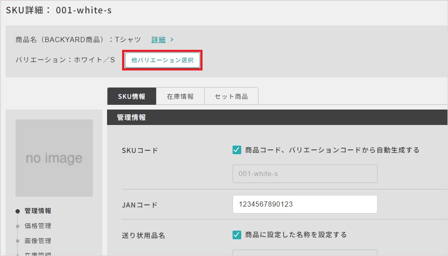The width and height of the screenshot is (448, 256).
Task: Jump to 価格管理 section in sidebar
Action: pyautogui.click(x=38, y=226)
